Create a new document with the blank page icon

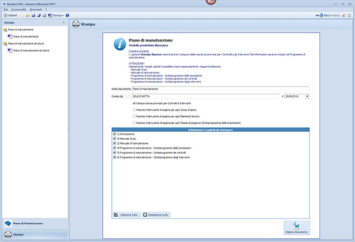pos(22,16)
